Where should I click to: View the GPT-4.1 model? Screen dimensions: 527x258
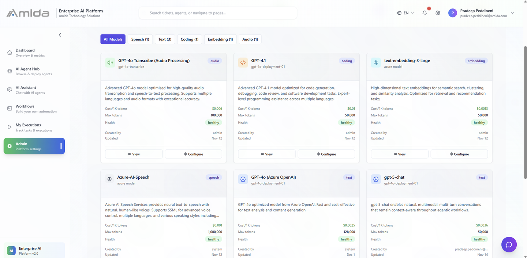(x=267, y=154)
